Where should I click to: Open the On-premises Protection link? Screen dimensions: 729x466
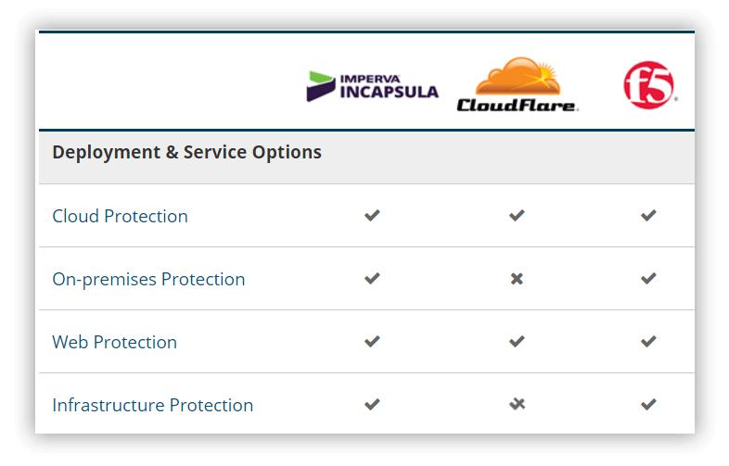click(148, 279)
